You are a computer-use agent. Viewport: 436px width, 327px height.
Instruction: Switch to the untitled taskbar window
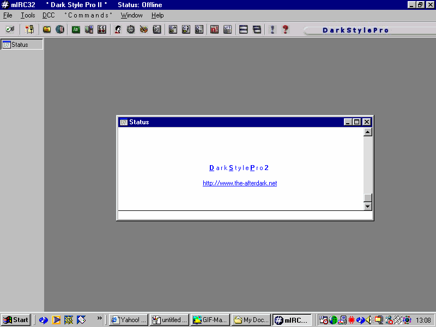(169, 320)
